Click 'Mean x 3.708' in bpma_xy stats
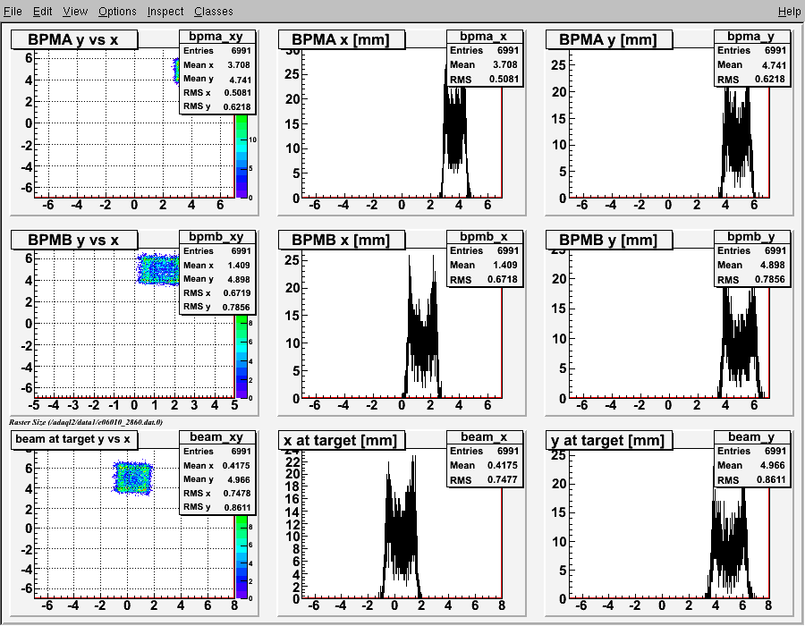805x626 pixels. (216, 64)
